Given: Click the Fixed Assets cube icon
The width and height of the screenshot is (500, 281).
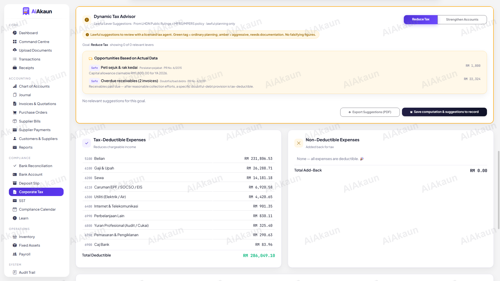Looking at the screenshot, I should pos(15,245).
